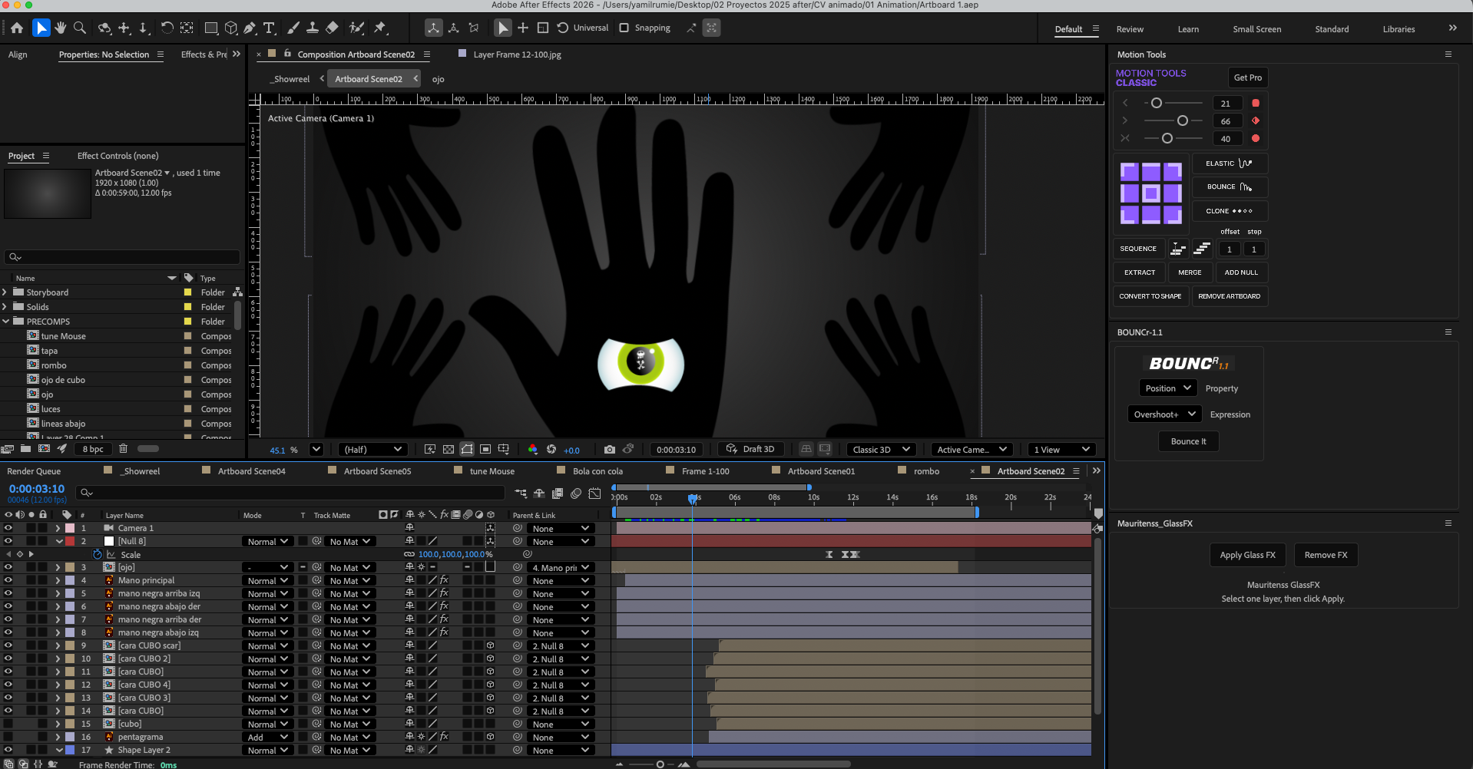
Task: Hide the Camera 1 layer eye icon
Action: click(8, 528)
